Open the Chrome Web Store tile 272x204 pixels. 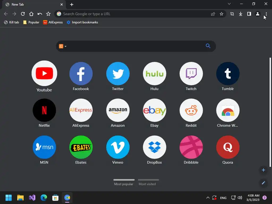[x=228, y=110]
